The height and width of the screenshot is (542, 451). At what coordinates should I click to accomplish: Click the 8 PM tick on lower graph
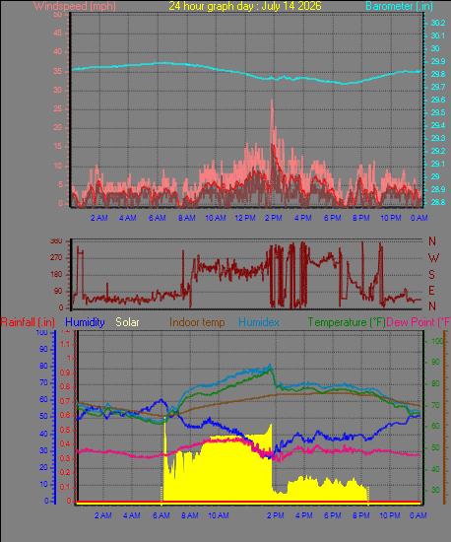click(360, 515)
